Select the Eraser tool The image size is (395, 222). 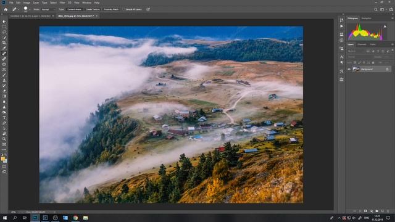4,91
